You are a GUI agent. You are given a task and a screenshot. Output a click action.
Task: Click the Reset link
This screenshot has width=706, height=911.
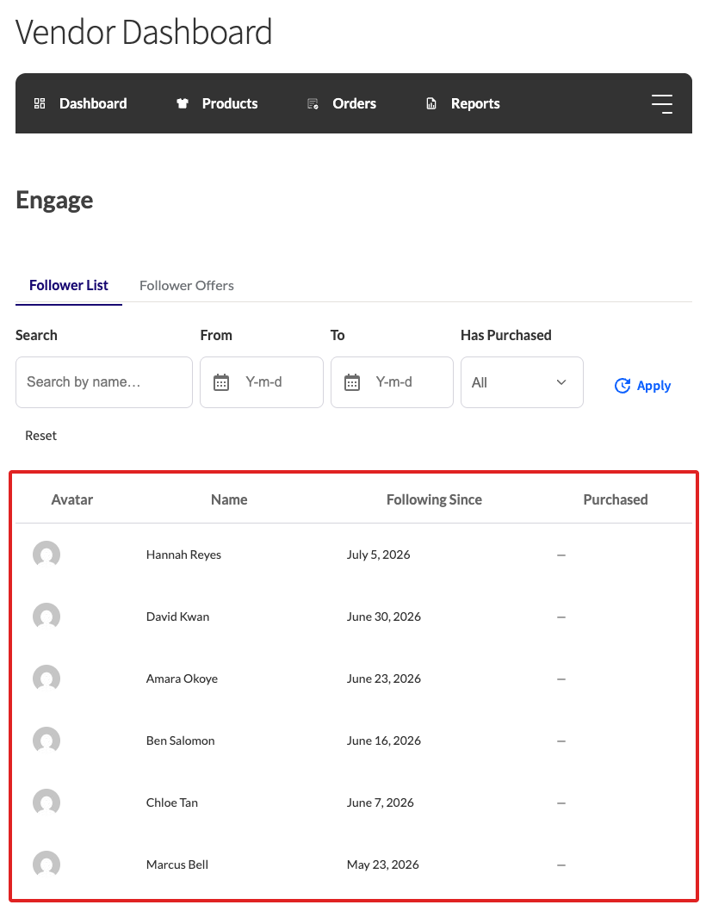tap(40, 436)
